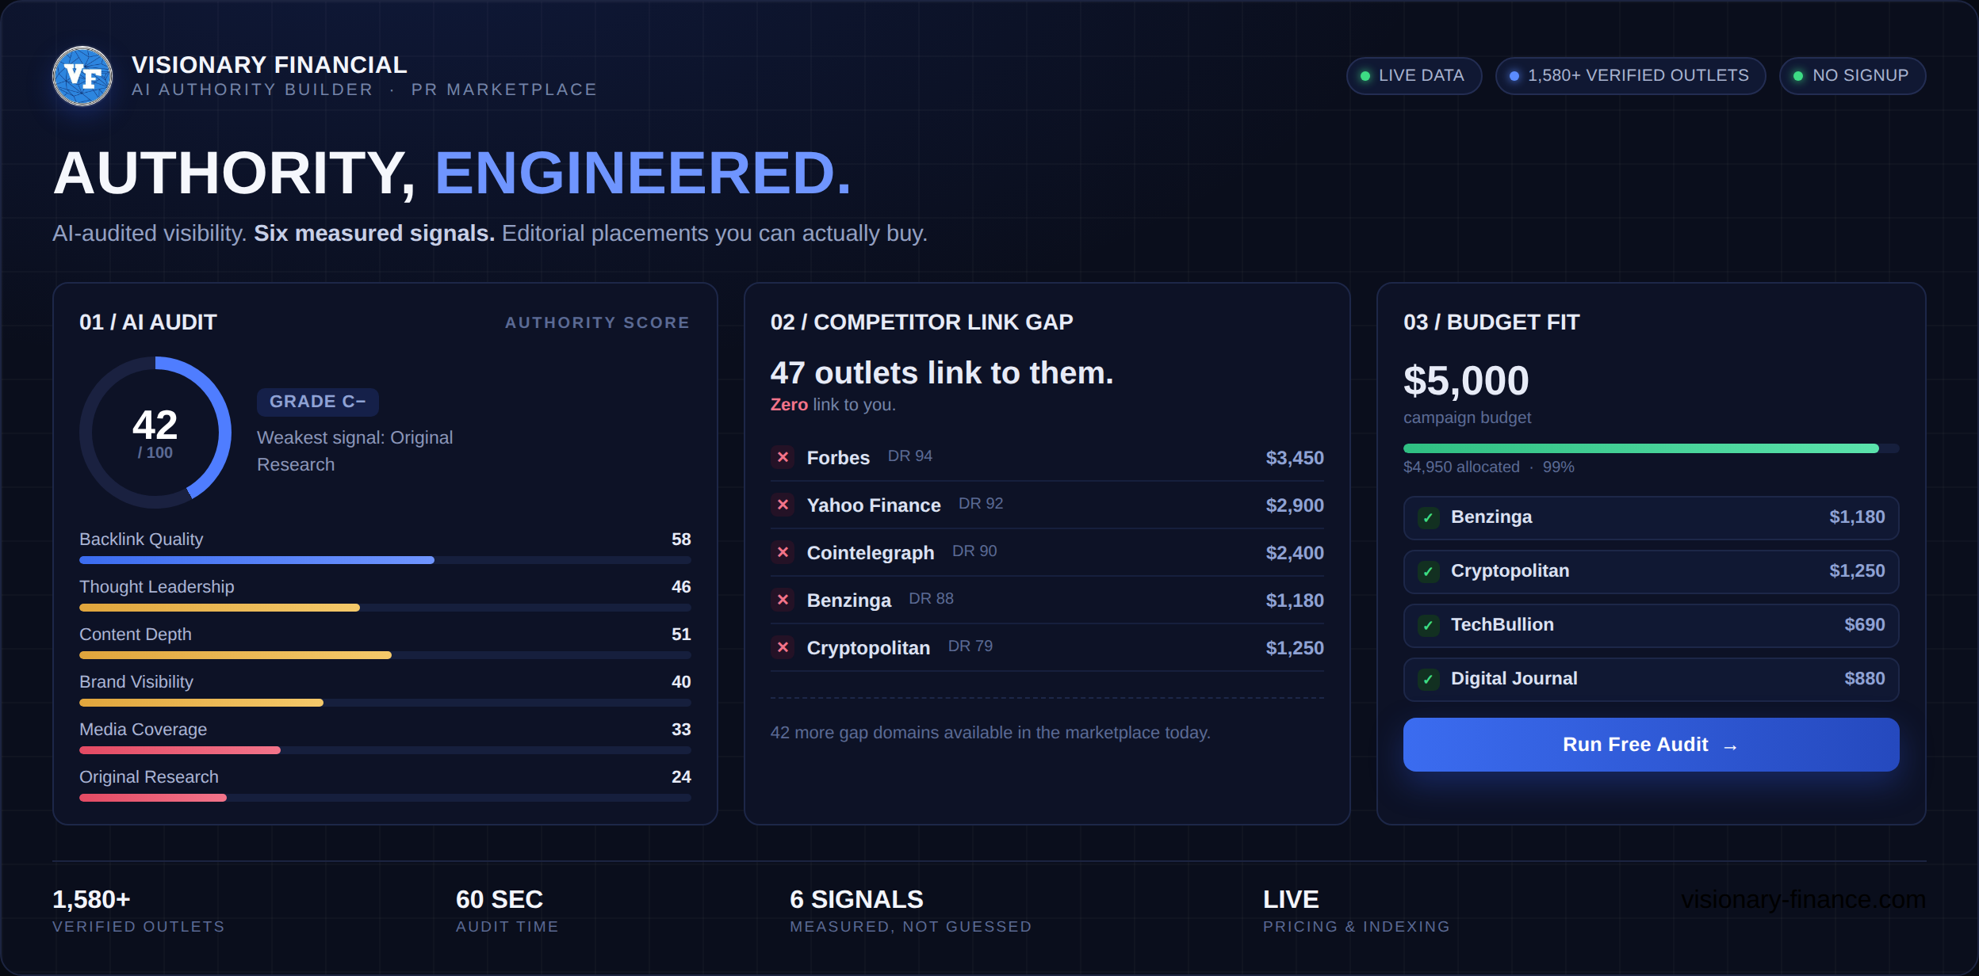Click the Yahoo Finance price $2,900
The height and width of the screenshot is (976, 1979).
pos(1295,505)
